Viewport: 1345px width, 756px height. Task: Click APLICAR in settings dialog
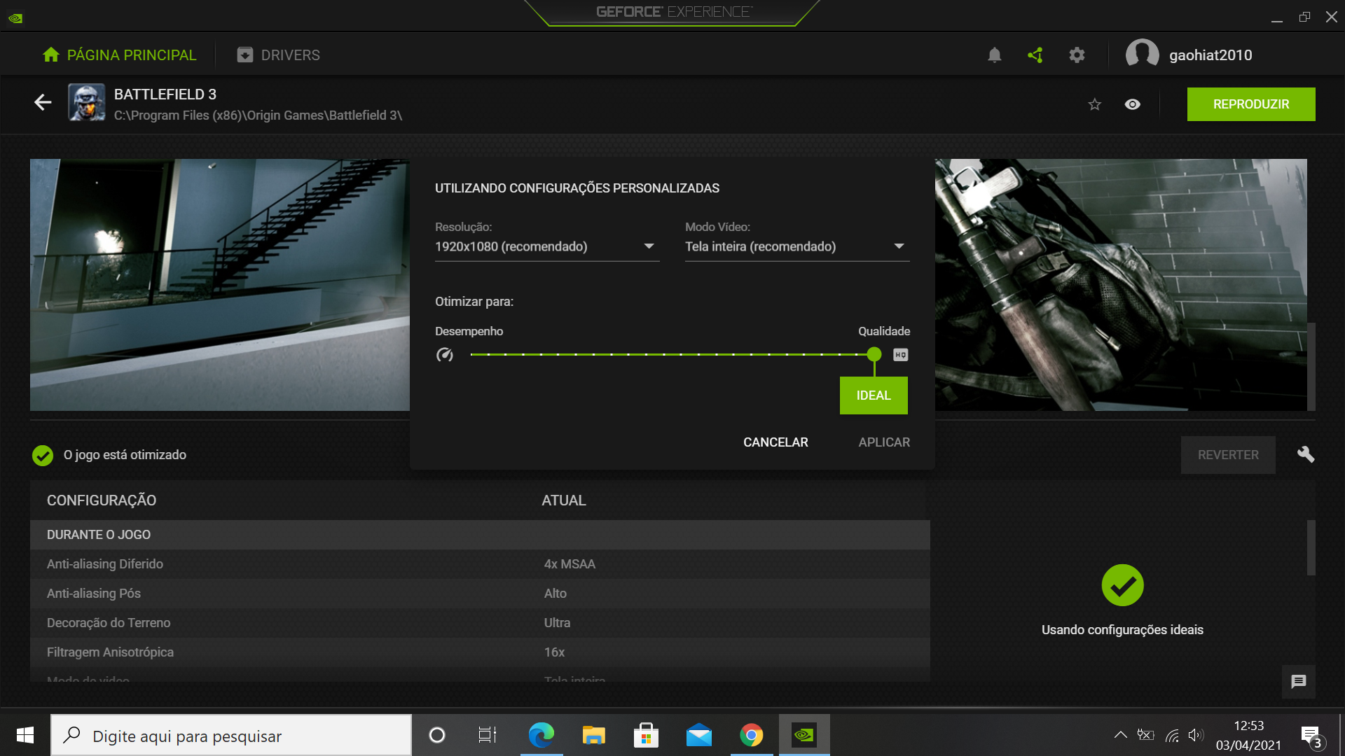pyautogui.click(x=884, y=442)
